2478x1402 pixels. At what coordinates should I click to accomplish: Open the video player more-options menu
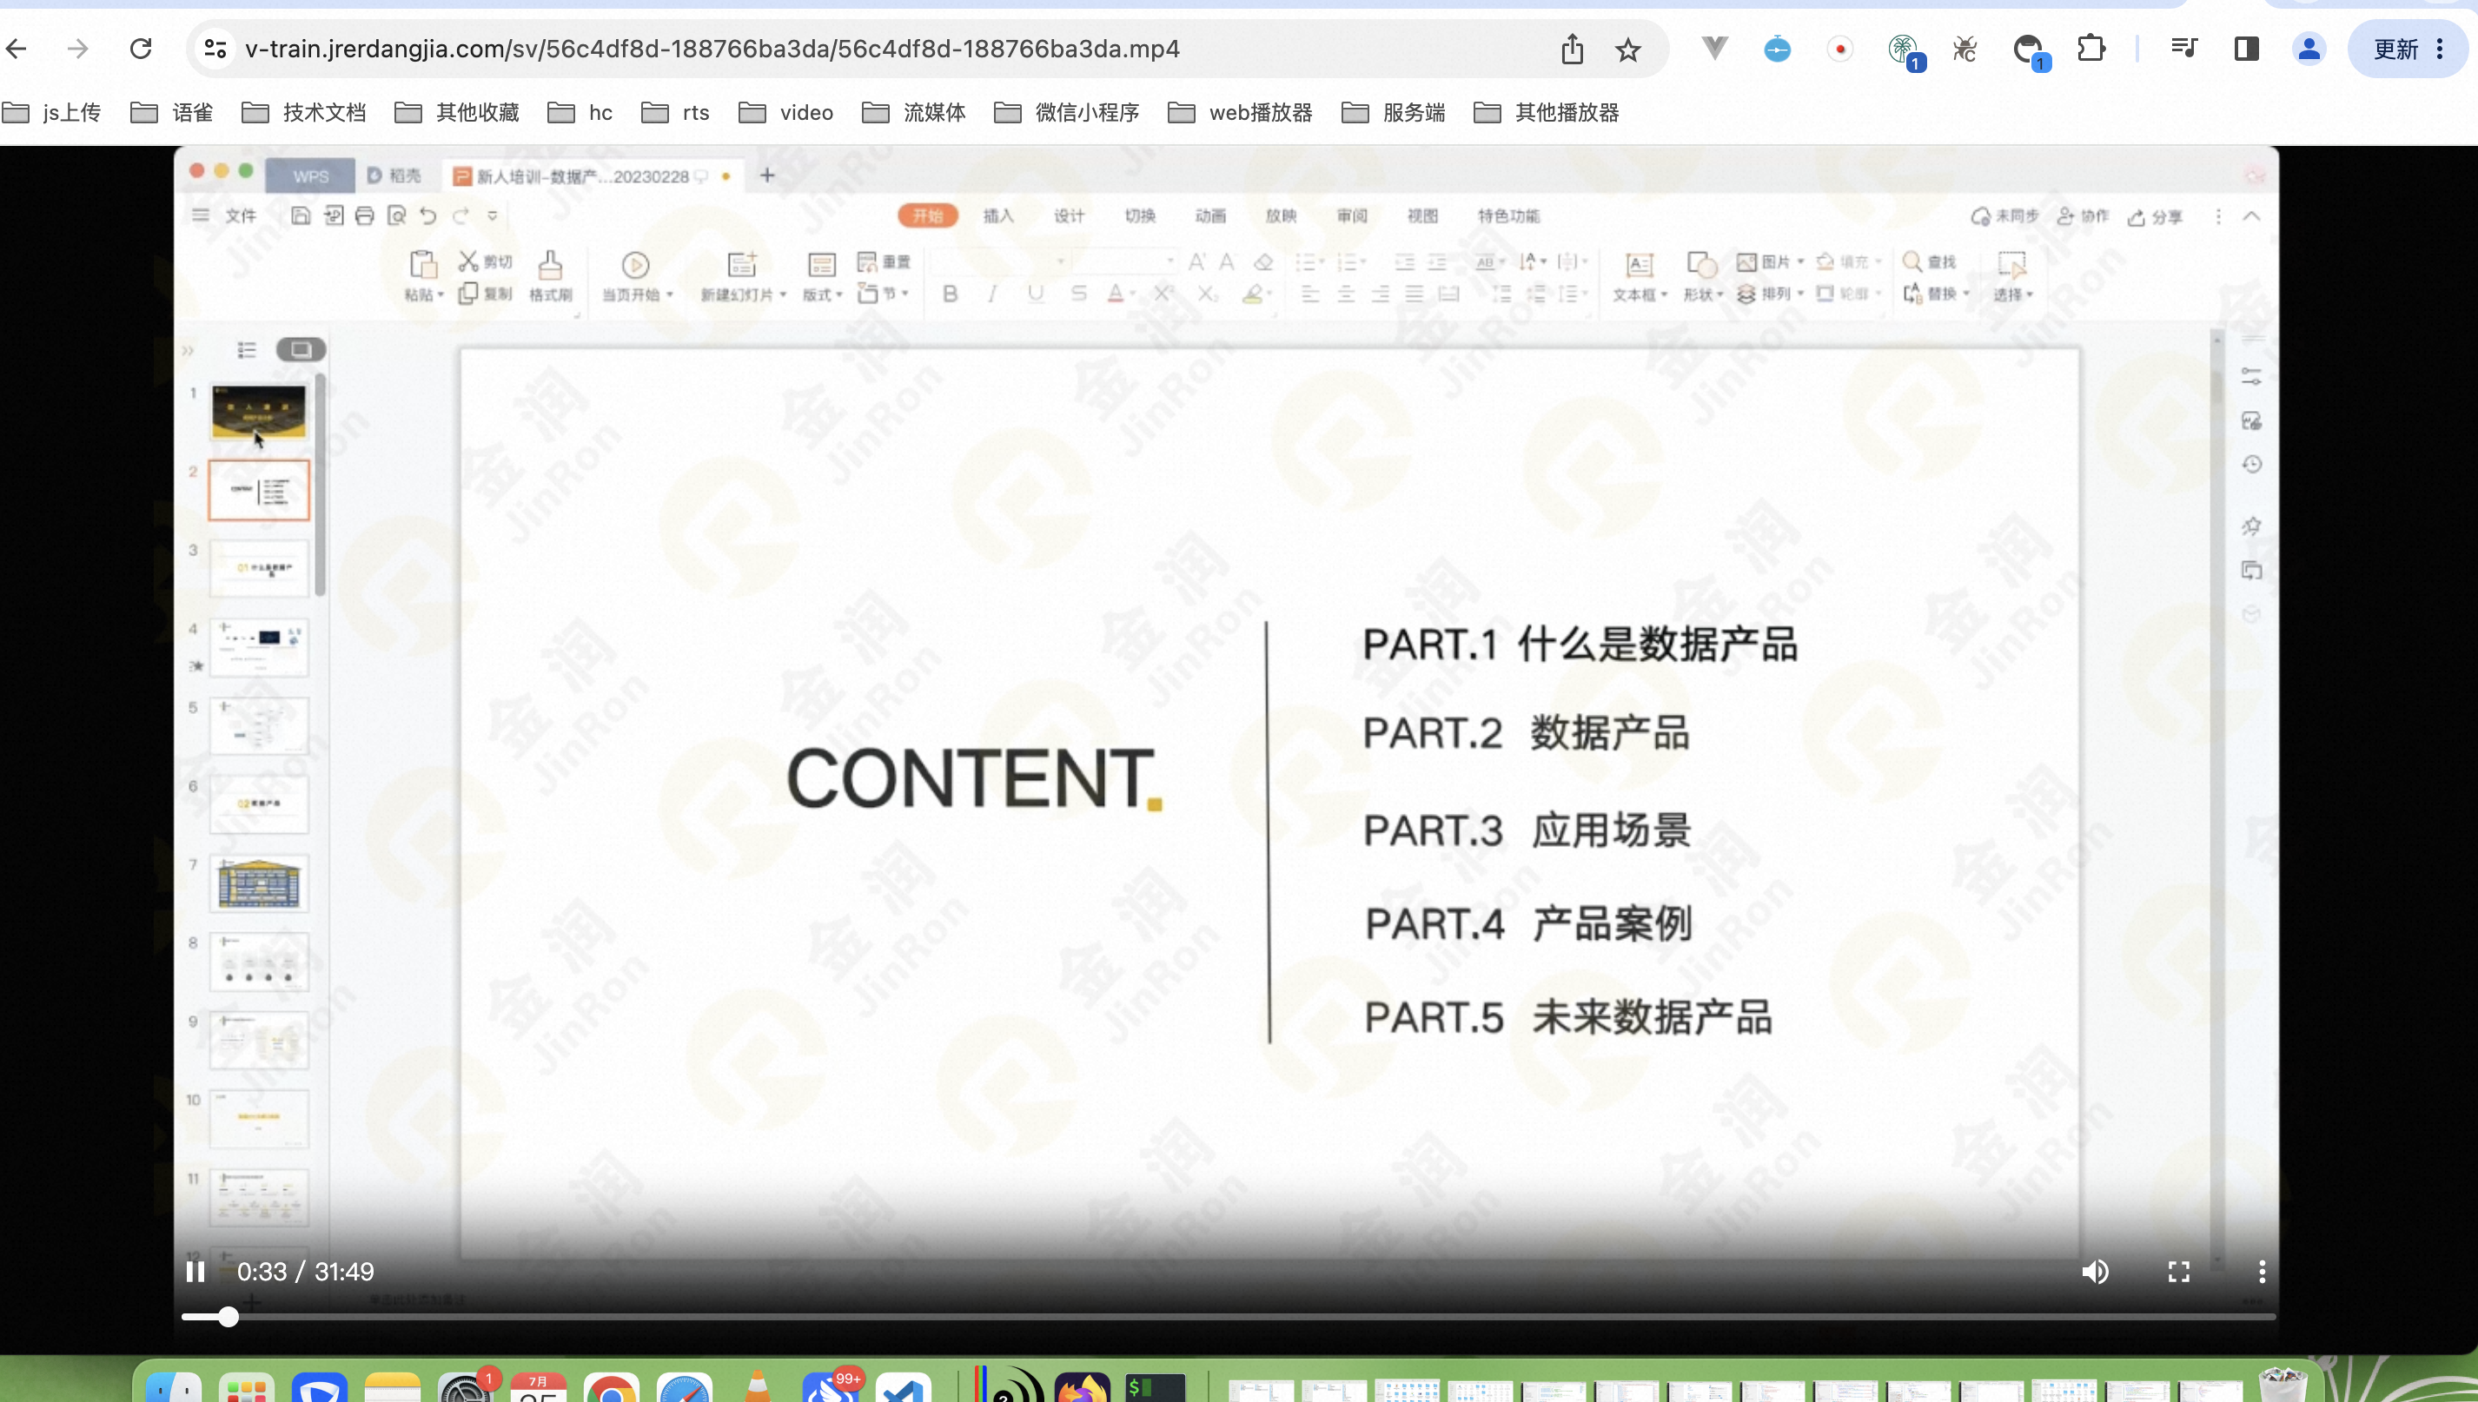(x=2262, y=1271)
